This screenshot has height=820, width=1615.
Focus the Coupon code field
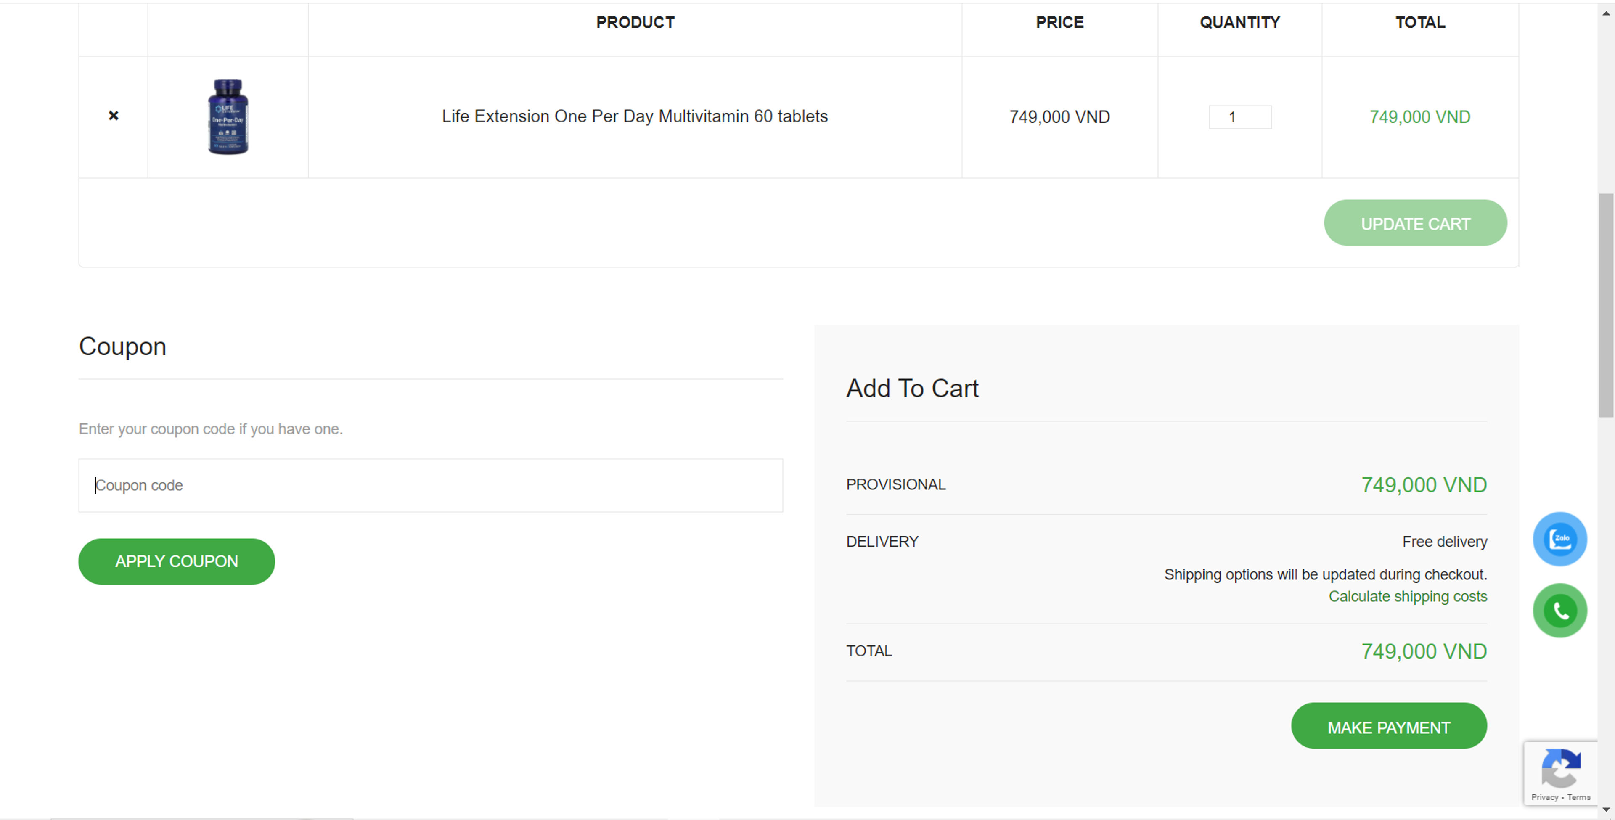click(430, 485)
